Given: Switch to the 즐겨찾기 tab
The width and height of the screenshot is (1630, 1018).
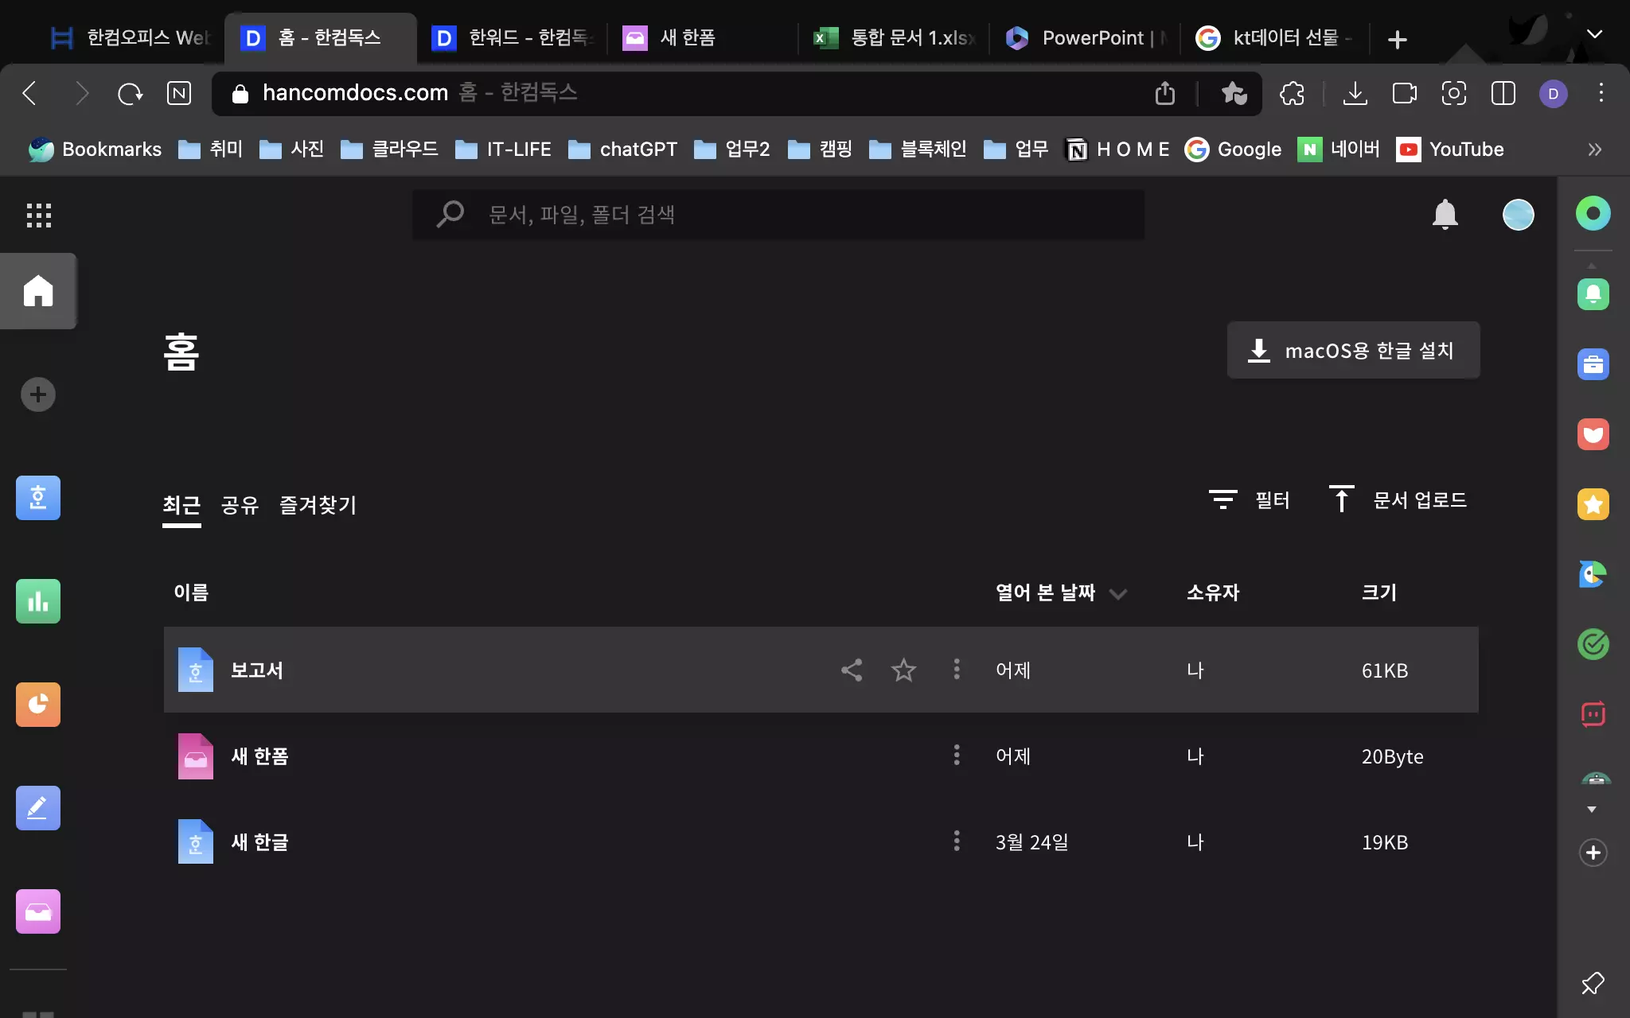Looking at the screenshot, I should point(318,505).
